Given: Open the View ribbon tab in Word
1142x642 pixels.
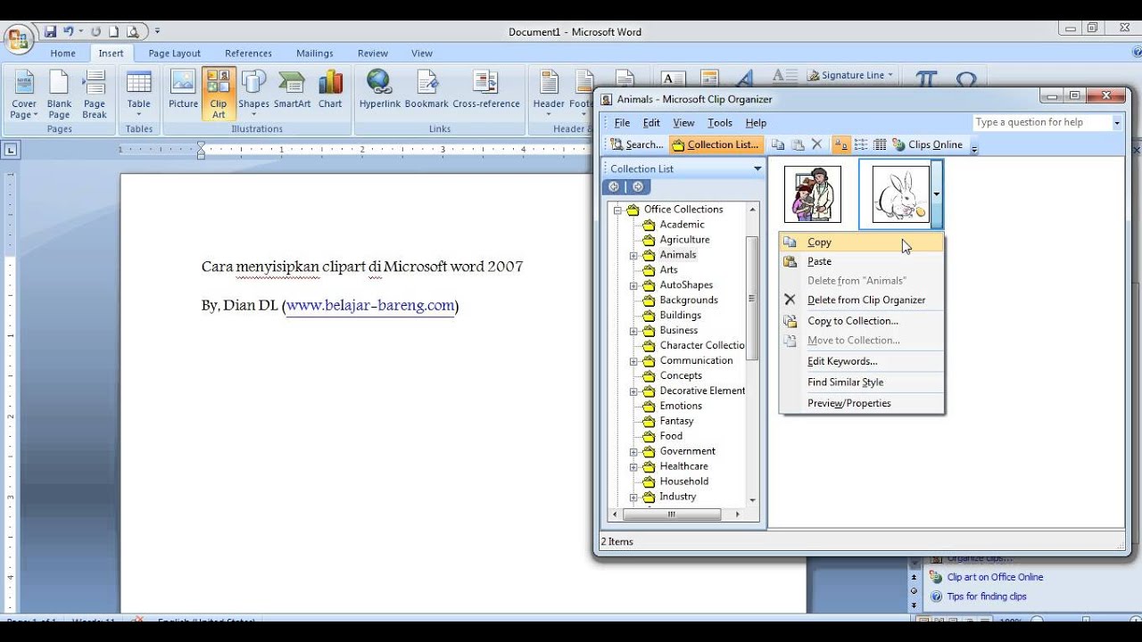Looking at the screenshot, I should pos(422,53).
